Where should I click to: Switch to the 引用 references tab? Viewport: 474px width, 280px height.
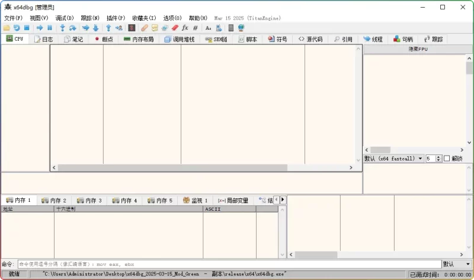tap(344, 39)
